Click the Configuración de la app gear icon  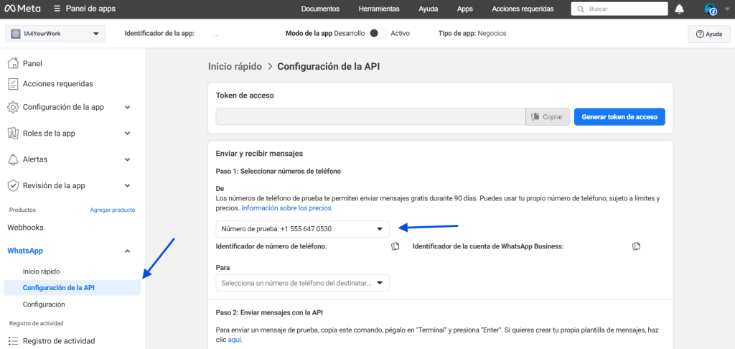[x=13, y=107]
